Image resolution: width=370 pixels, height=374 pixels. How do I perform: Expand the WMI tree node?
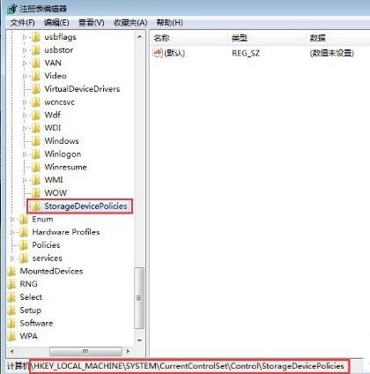pyautogui.click(x=25, y=180)
